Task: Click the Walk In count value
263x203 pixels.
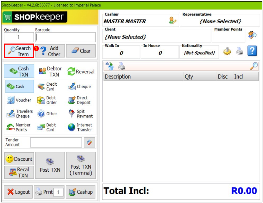Action: [121, 53]
